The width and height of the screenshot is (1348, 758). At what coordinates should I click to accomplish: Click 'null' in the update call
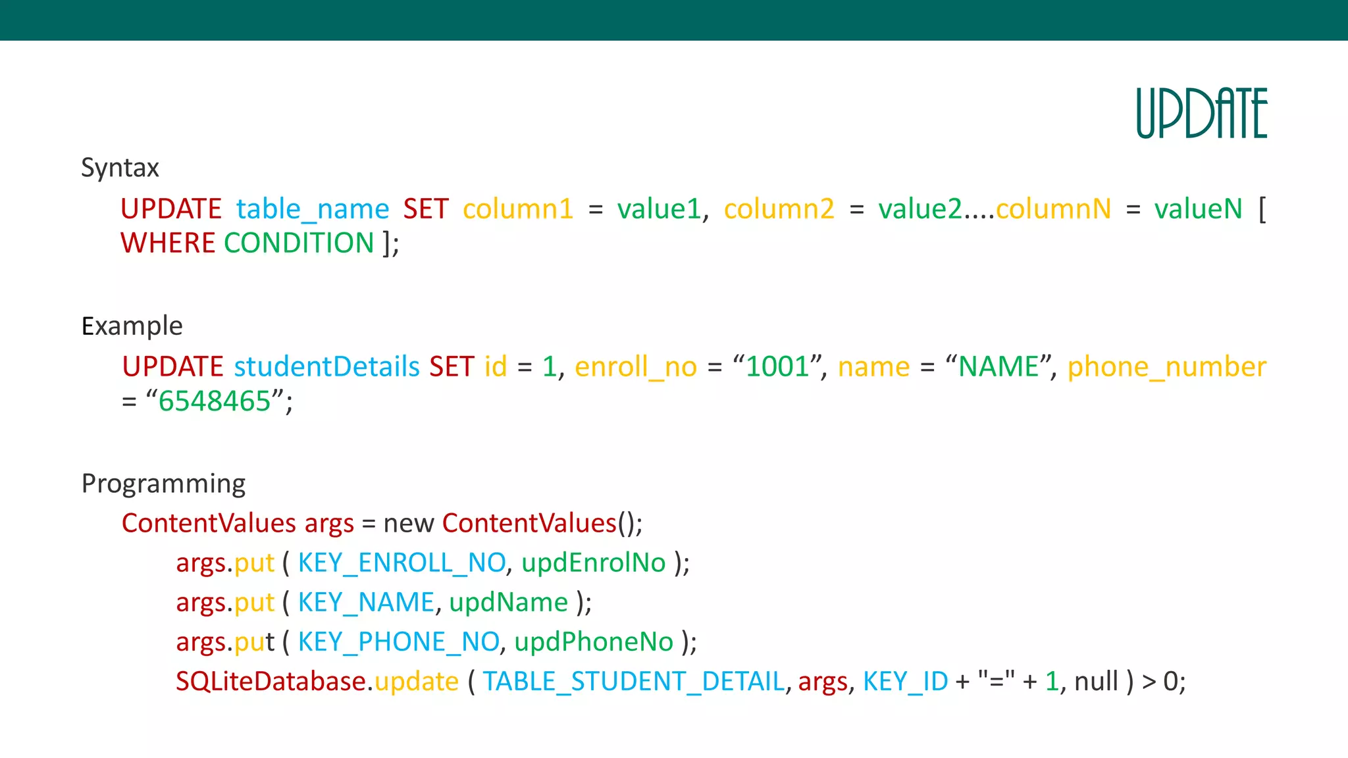tap(1096, 681)
